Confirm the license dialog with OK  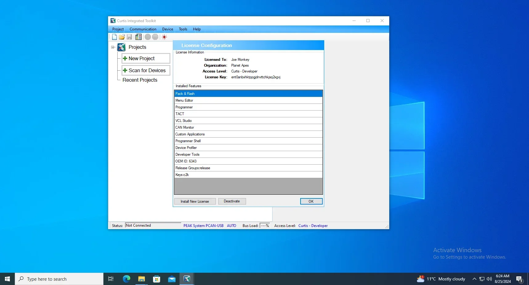tap(311, 201)
